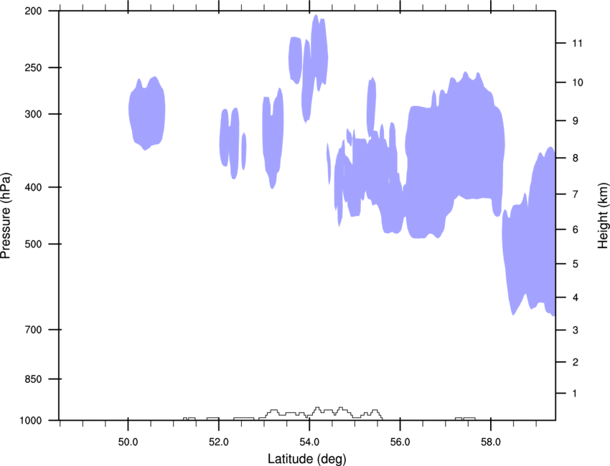Click the 500 pressure tick label

tap(33, 244)
